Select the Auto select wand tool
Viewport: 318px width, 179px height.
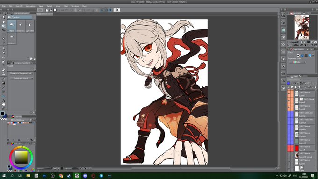click(x=3, y=39)
